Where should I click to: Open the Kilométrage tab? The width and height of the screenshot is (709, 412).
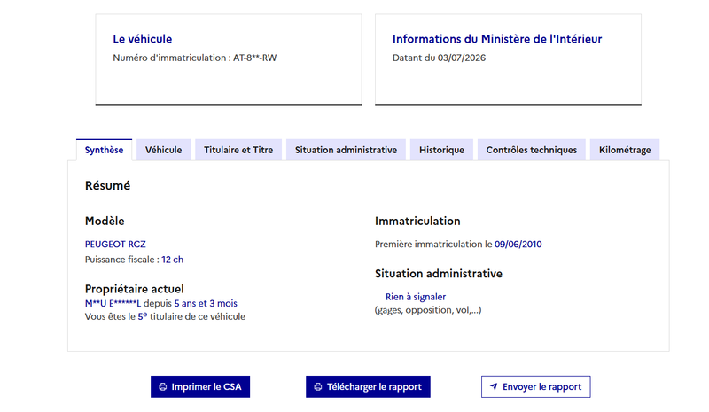(625, 150)
